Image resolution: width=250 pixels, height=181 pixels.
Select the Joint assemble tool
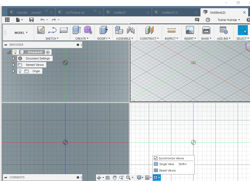[131, 30]
